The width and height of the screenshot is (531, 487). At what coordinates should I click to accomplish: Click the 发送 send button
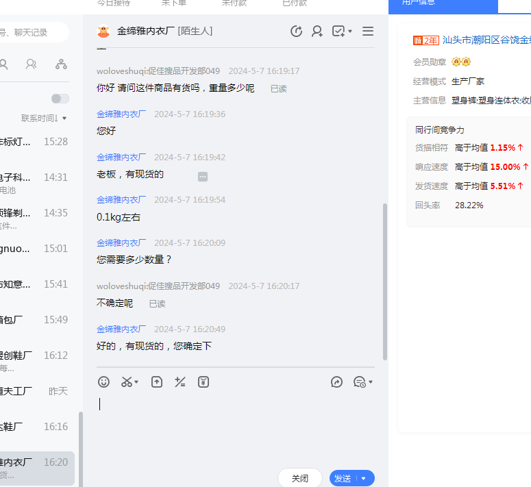tap(343, 478)
